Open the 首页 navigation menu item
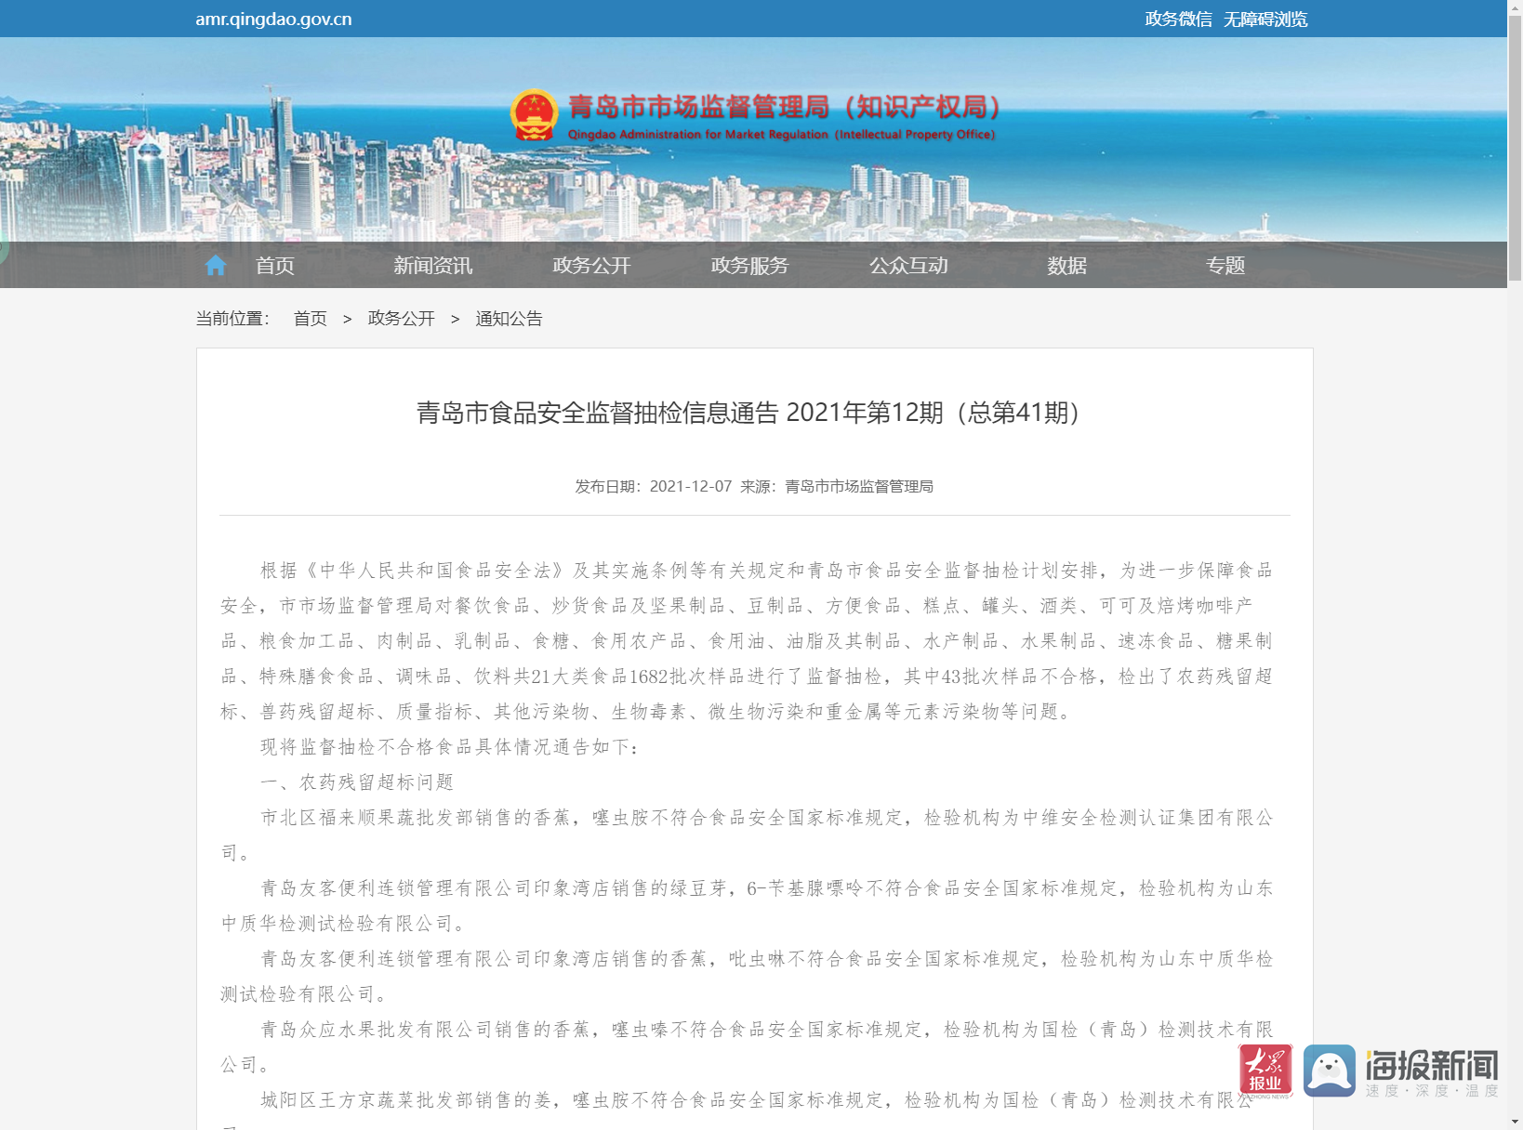This screenshot has height=1130, width=1523. [x=275, y=266]
